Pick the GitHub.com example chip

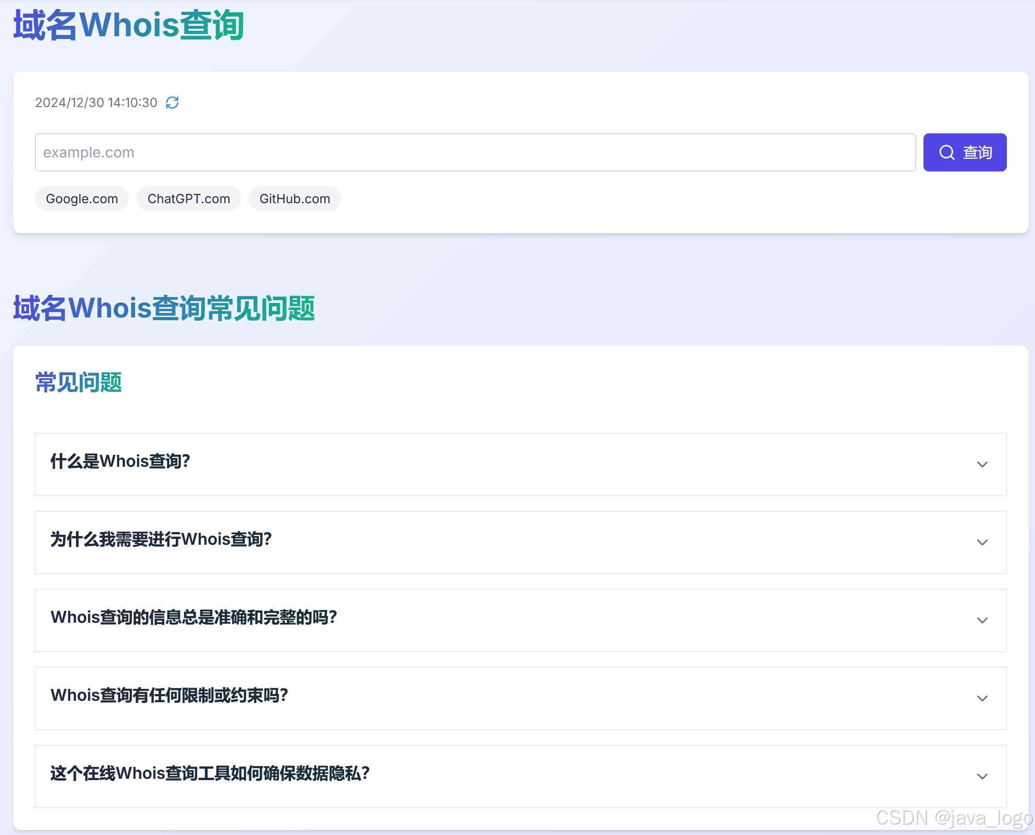(x=294, y=199)
